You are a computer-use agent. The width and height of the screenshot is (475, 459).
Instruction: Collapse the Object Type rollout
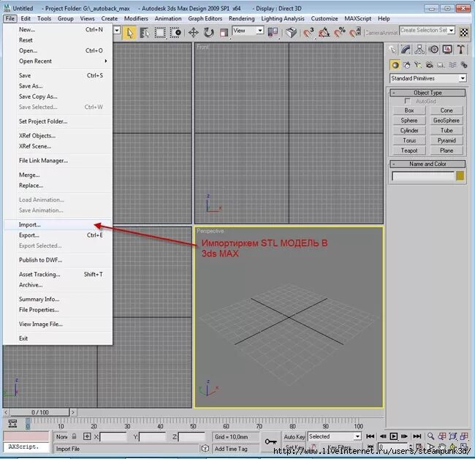(427, 93)
